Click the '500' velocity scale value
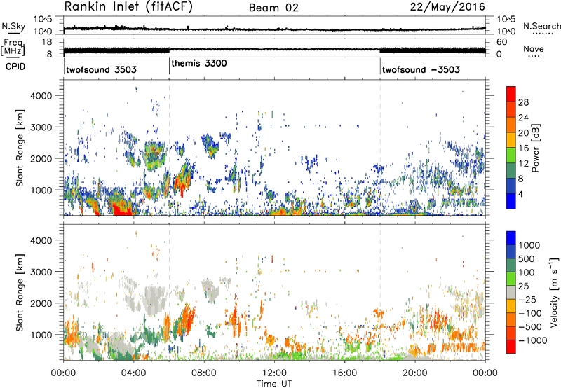Image resolution: width=561 pixels, height=388 pixels. (x=527, y=258)
